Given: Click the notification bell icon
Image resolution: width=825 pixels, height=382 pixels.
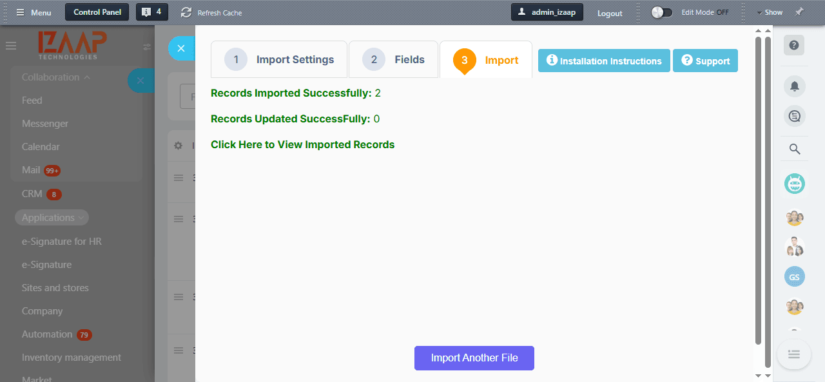Looking at the screenshot, I should 794,86.
